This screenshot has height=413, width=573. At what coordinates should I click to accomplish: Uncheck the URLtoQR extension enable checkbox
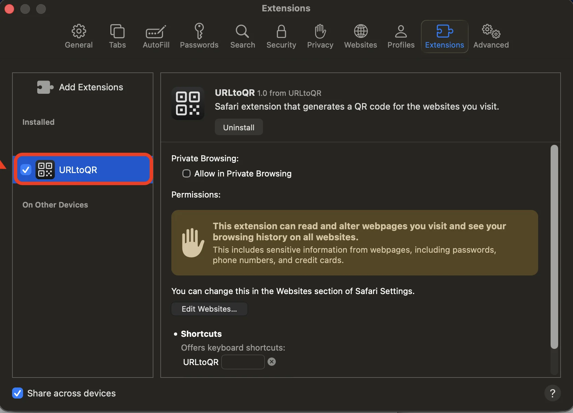26,170
